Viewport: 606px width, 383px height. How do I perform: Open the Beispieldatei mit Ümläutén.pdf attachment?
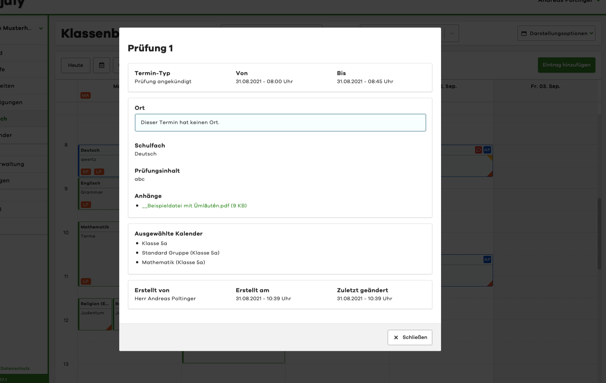[x=194, y=206]
